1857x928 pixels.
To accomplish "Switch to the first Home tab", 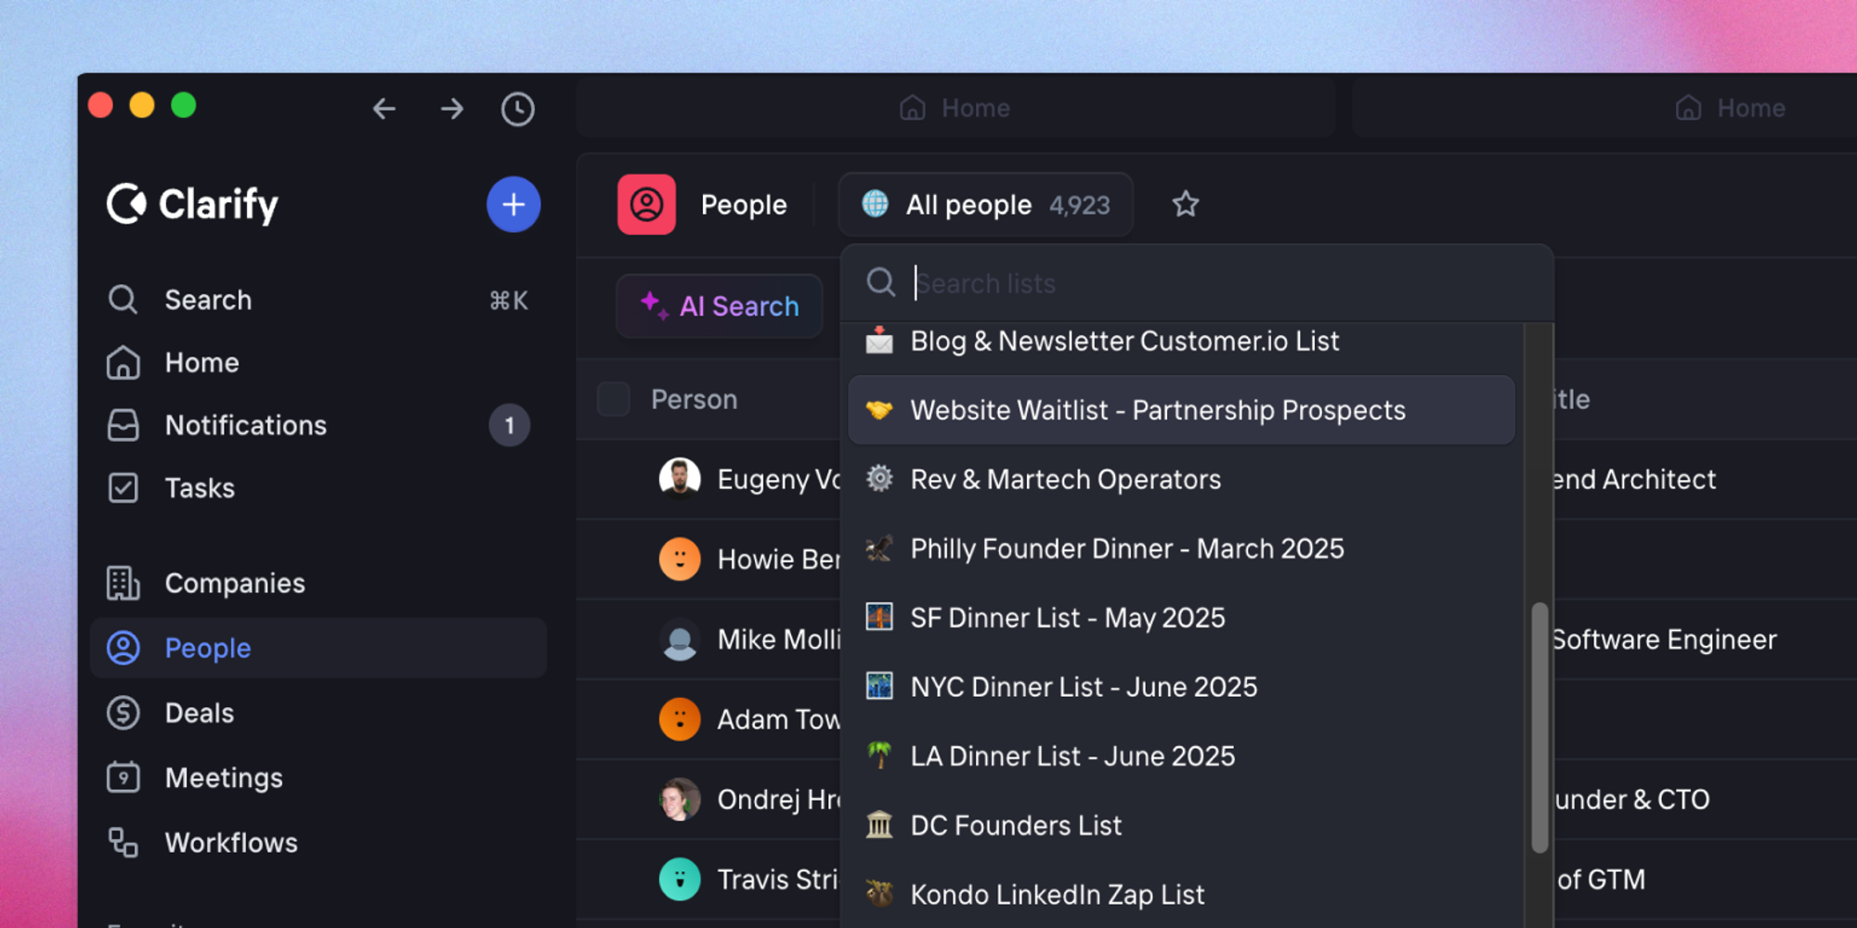I will (955, 109).
